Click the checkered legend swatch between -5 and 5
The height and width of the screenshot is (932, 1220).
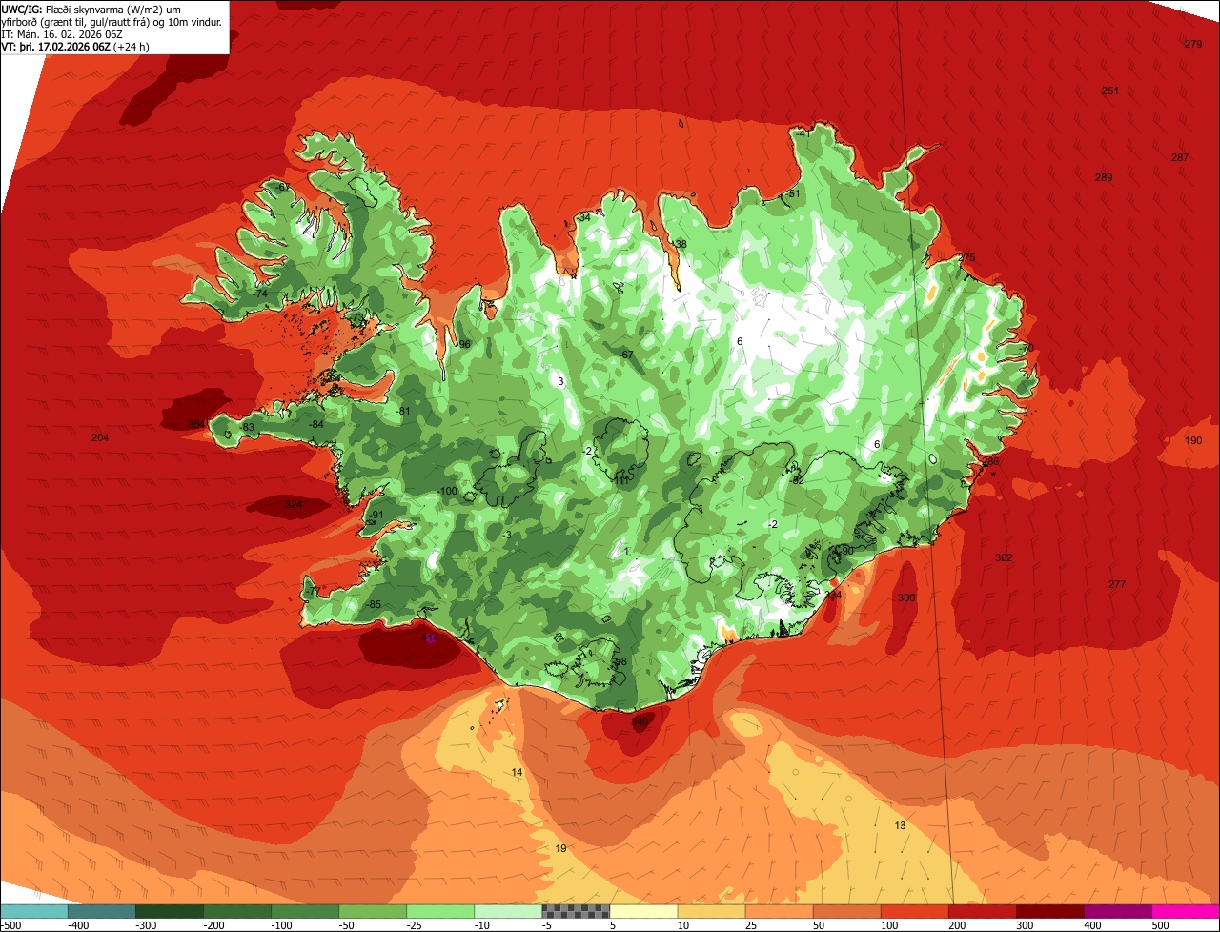(576, 912)
